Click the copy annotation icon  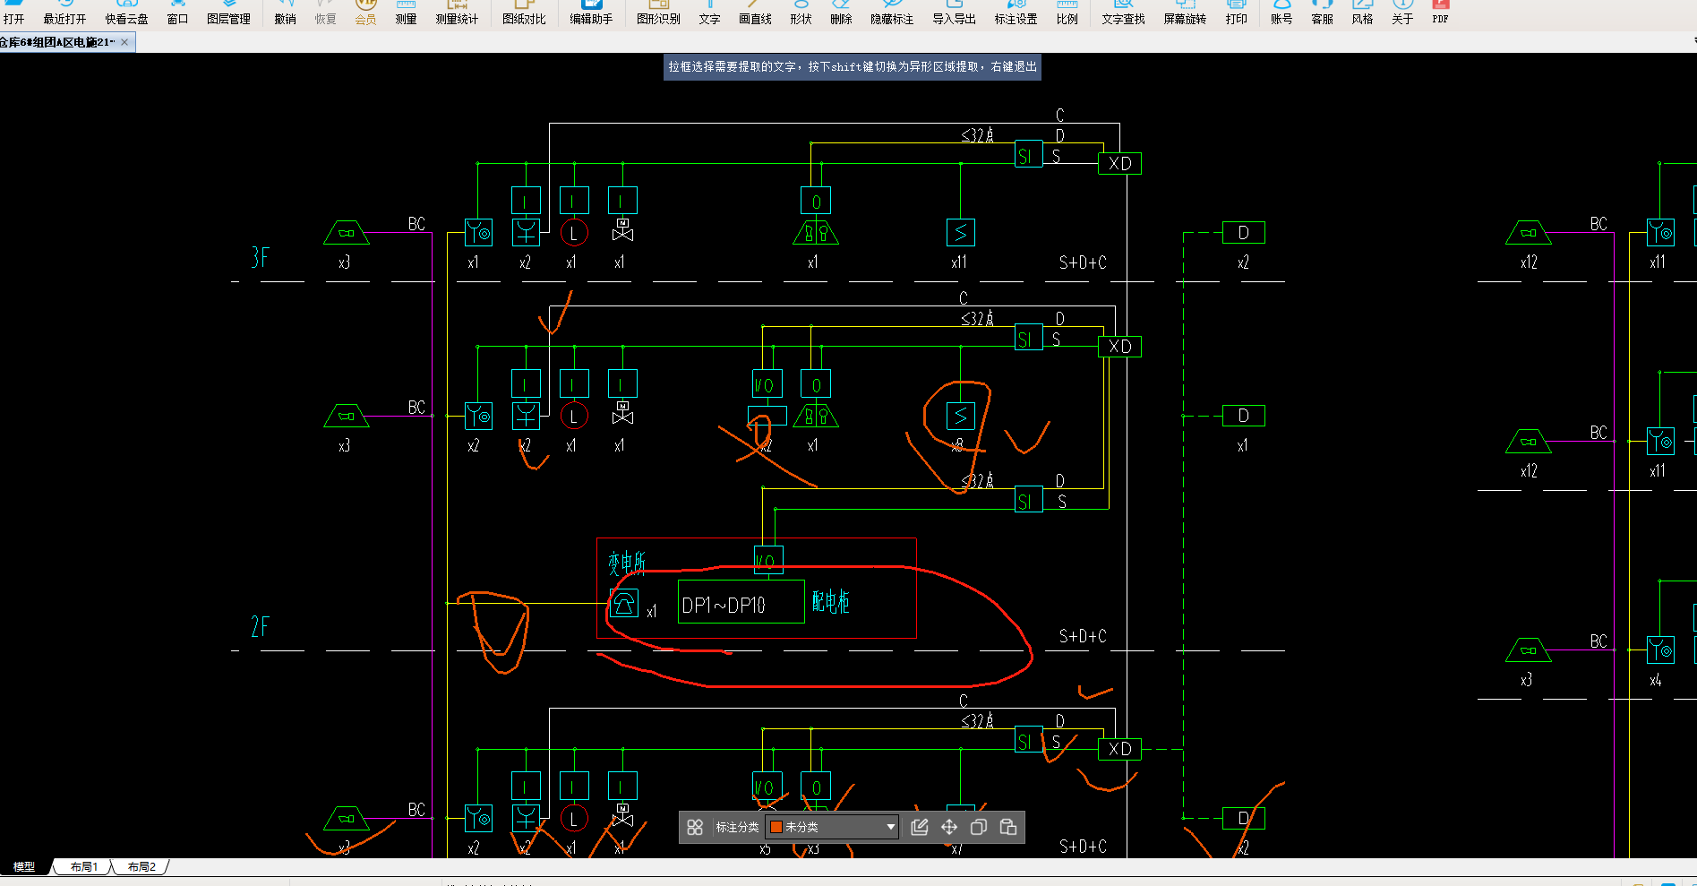pos(979,827)
